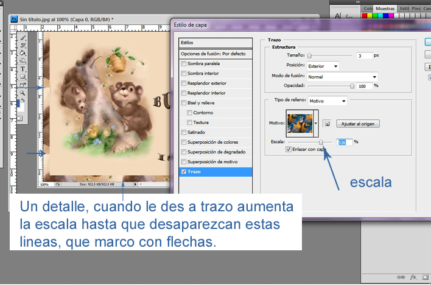431x285 pixels.
Task: Switch to the Color panel tab
Action: click(368, 9)
